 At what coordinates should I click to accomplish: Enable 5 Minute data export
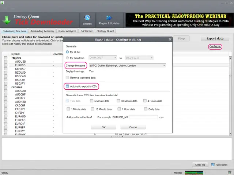coord(92,101)
